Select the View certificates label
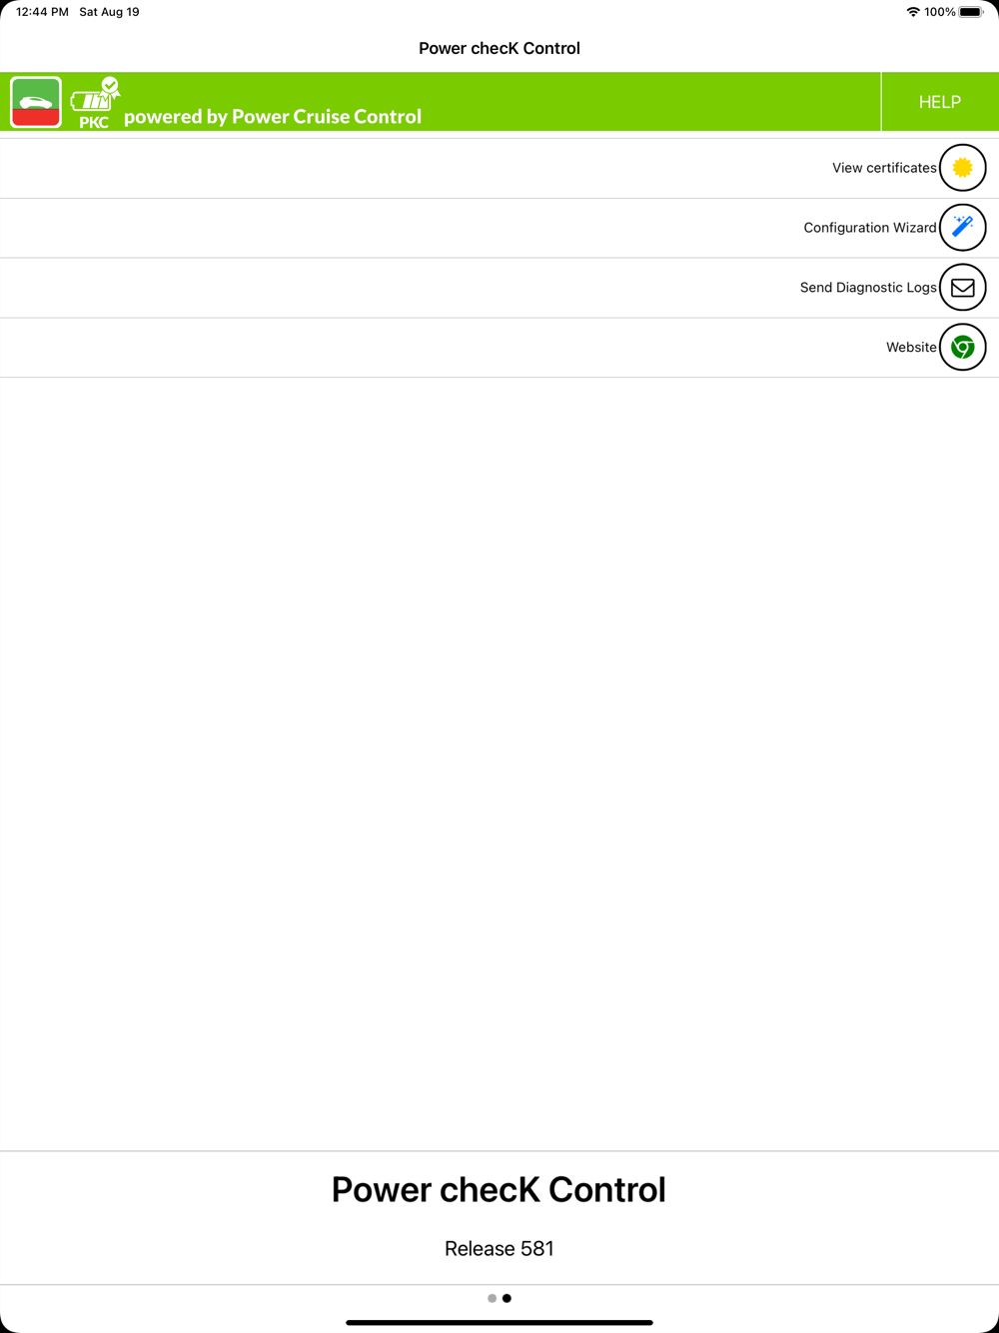999x1333 pixels. [884, 168]
